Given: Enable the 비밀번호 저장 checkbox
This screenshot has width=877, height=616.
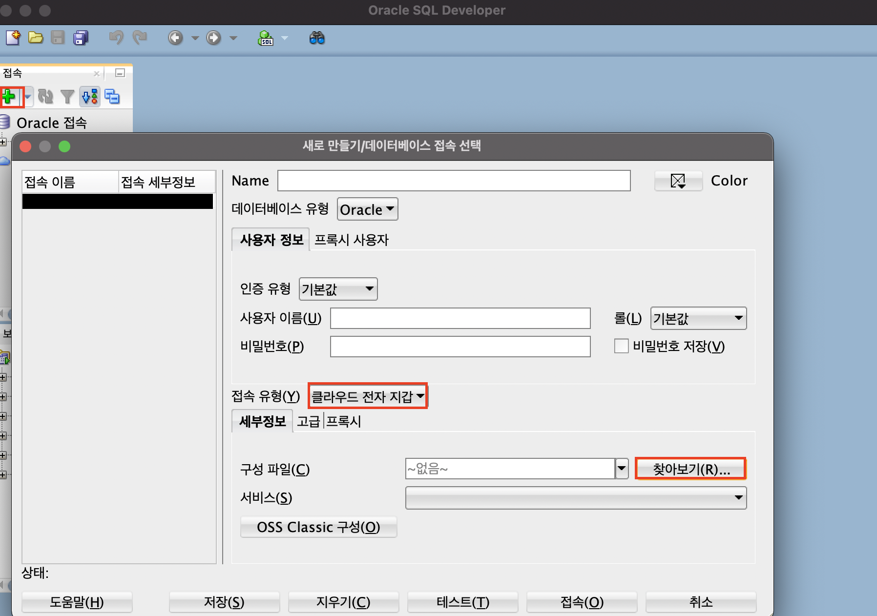Looking at the screenshot, I should click(x=621, y=346).
